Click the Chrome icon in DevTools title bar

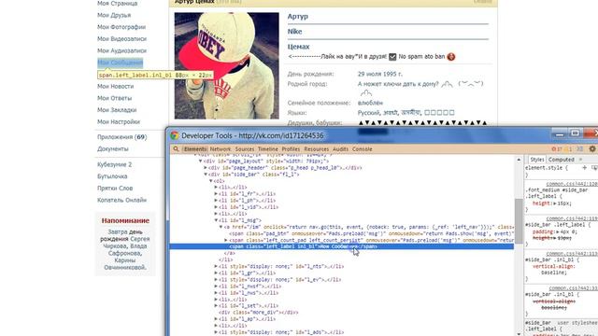point(175,135)
